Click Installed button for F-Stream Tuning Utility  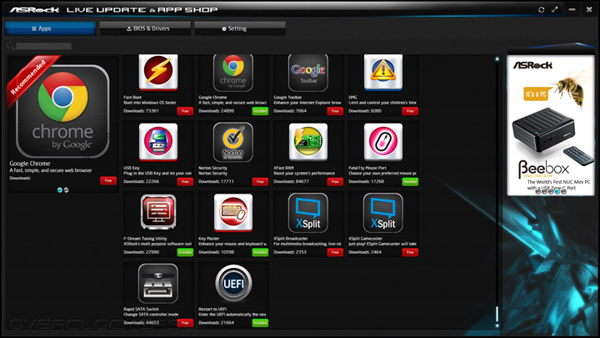point(185,252)
